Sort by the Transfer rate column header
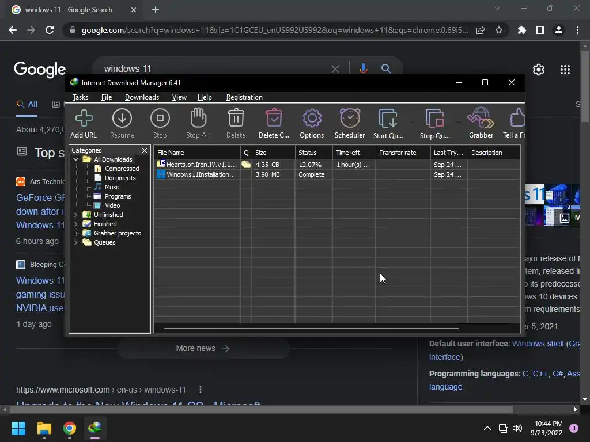 coord(403,153)
